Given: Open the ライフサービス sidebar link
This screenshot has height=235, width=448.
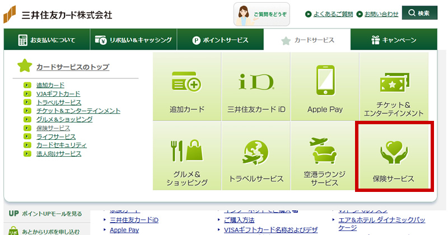Looking at the screenshot, I should [56, 137].
